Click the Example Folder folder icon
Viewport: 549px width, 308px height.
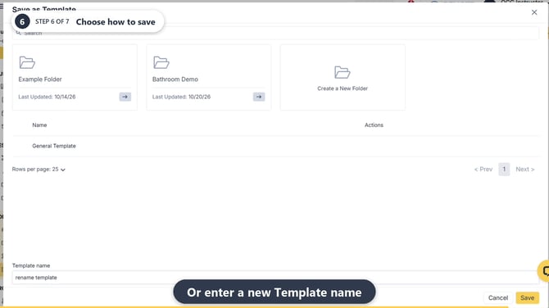pos(27,62)
